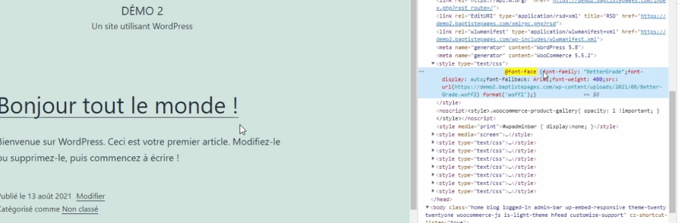Collapse the body element node
The image size is (680, 223).
coord(428,208)
